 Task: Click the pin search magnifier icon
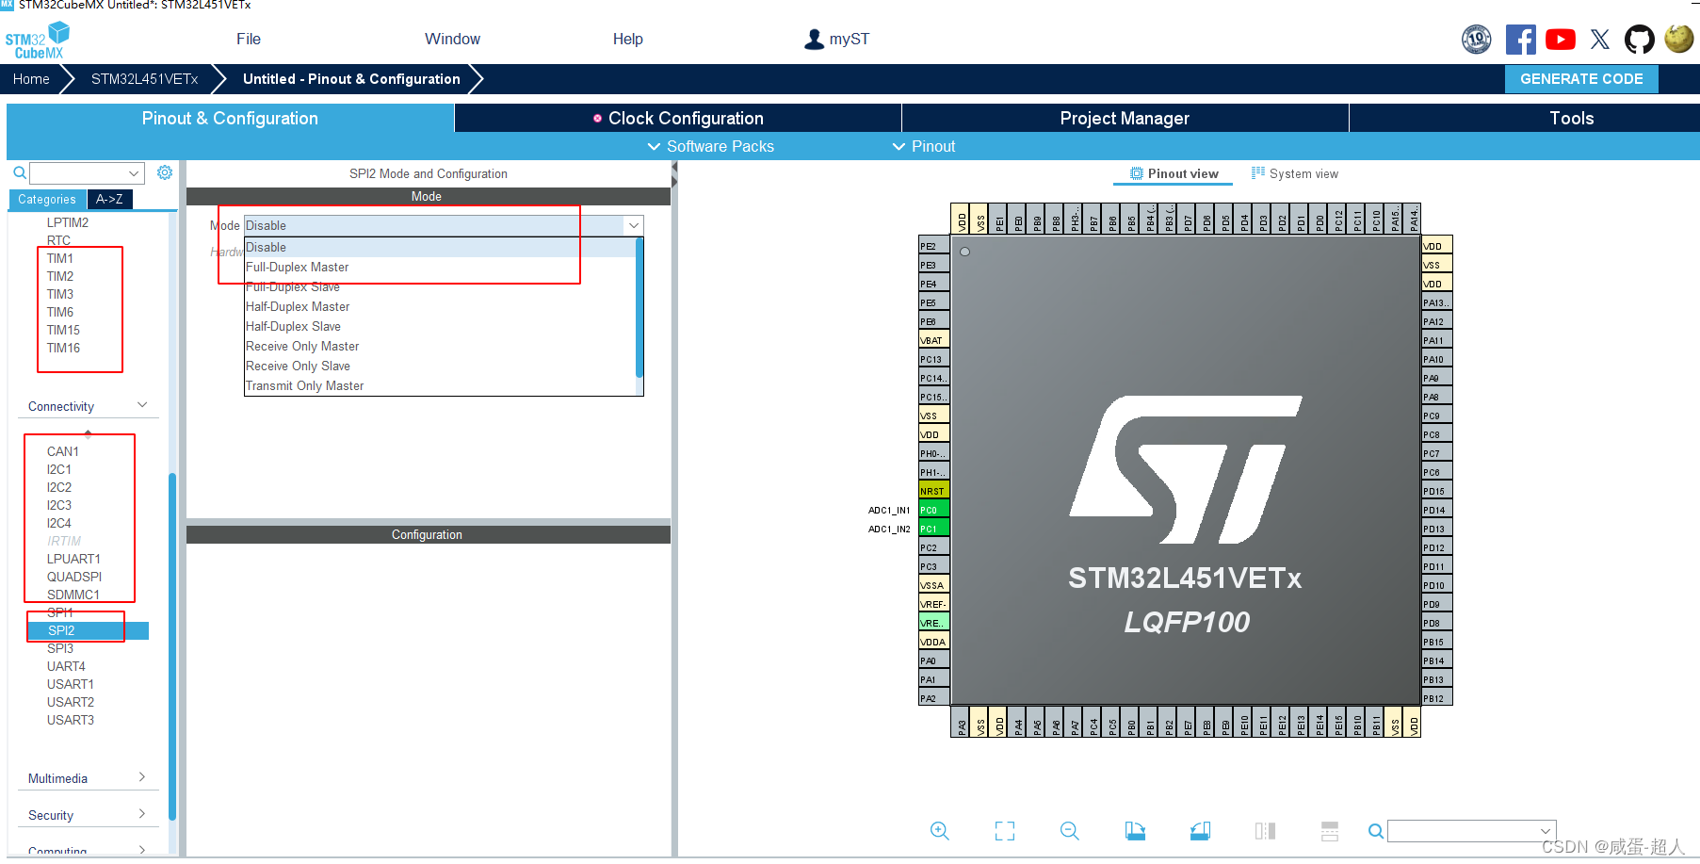pos(1376,831)
